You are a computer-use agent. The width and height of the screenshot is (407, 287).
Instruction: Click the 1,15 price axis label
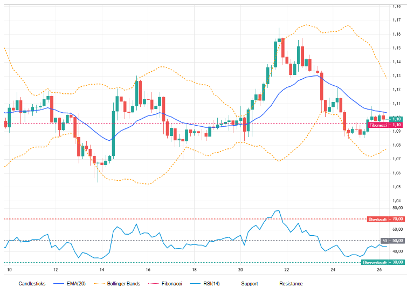click(396, 48)
